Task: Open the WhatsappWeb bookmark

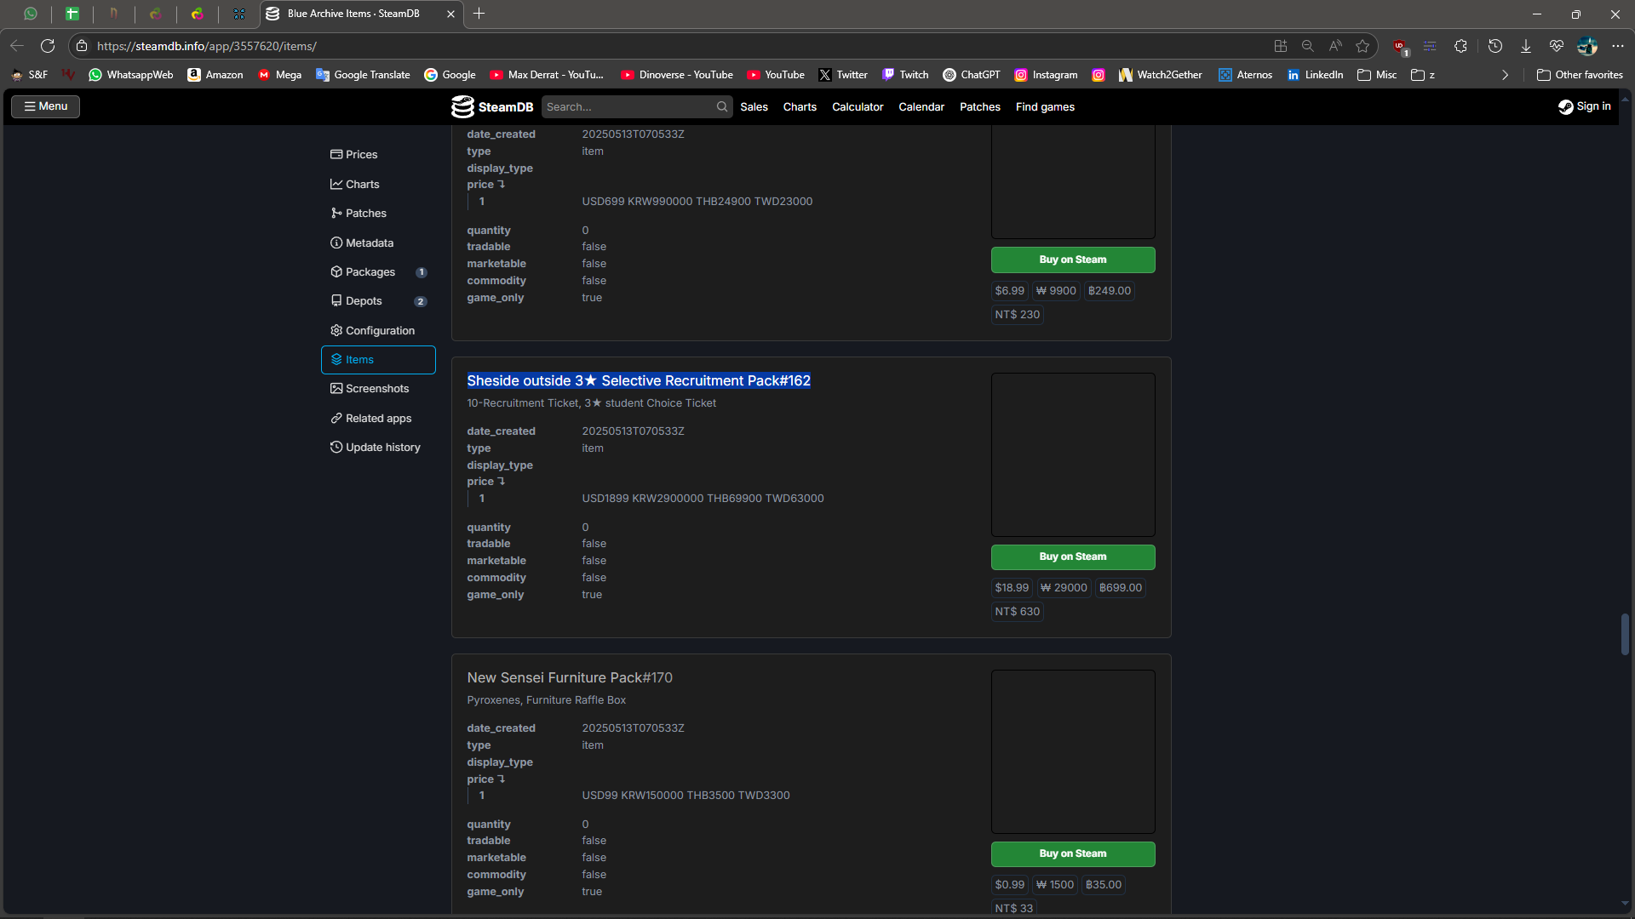Action: click(x=131, y=75)
